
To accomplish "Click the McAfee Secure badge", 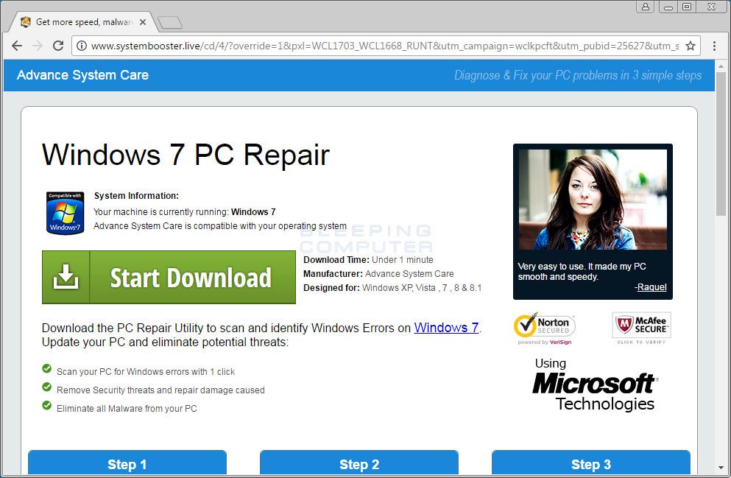I will tap(641, 328).
